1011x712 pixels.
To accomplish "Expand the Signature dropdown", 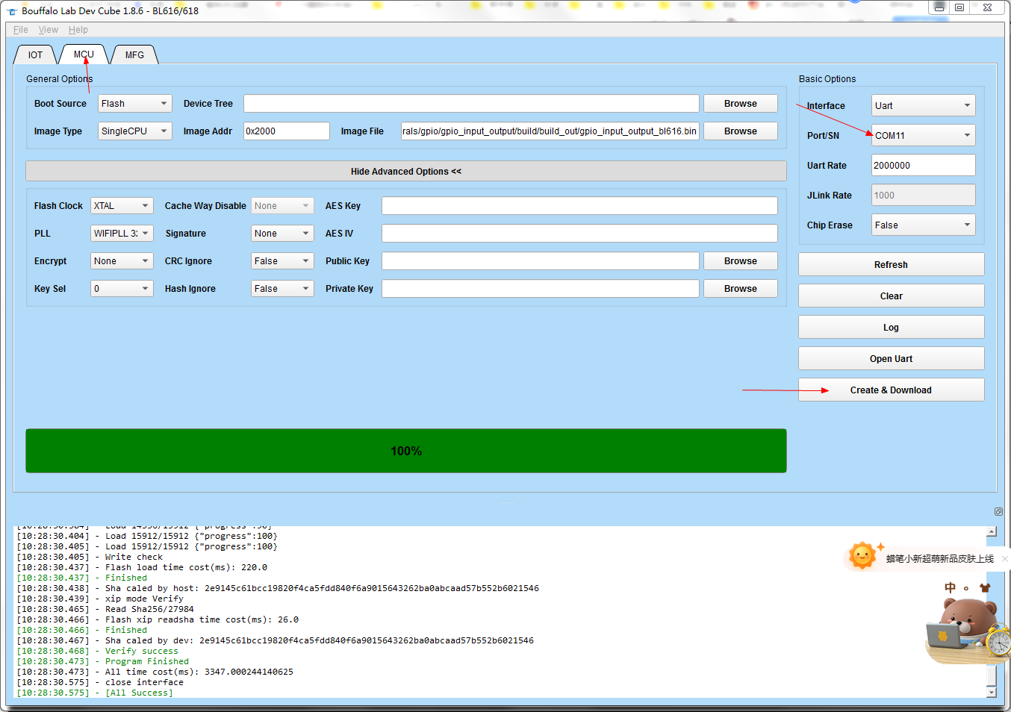I will (x=282, y=234).
